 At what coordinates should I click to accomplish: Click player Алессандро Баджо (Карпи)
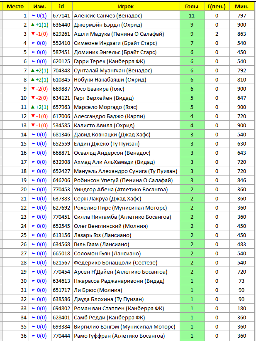click(x=110, y=116)
